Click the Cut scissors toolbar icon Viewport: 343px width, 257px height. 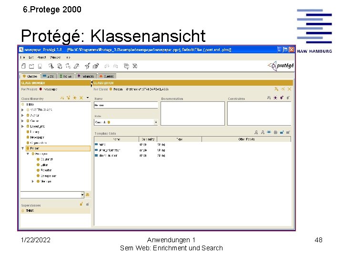pos(51,66)
